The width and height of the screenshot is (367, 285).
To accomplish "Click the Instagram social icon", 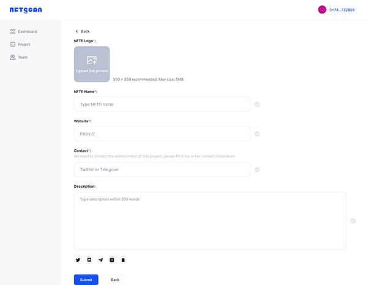I will point(112,260).
